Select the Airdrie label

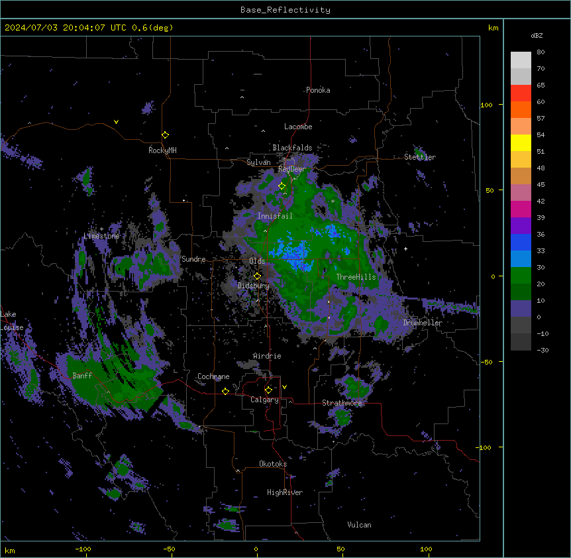(x=267, y=356)
